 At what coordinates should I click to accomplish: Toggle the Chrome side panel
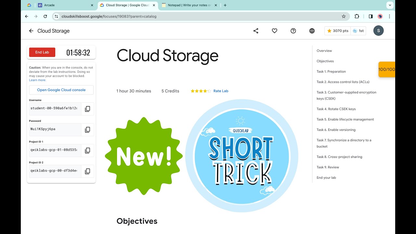coord(370,16)
